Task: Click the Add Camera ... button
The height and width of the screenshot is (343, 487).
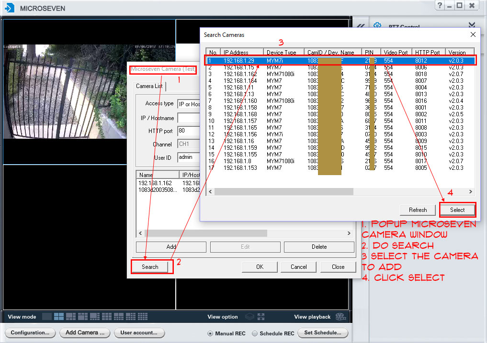Action: [x=85, y=333]
